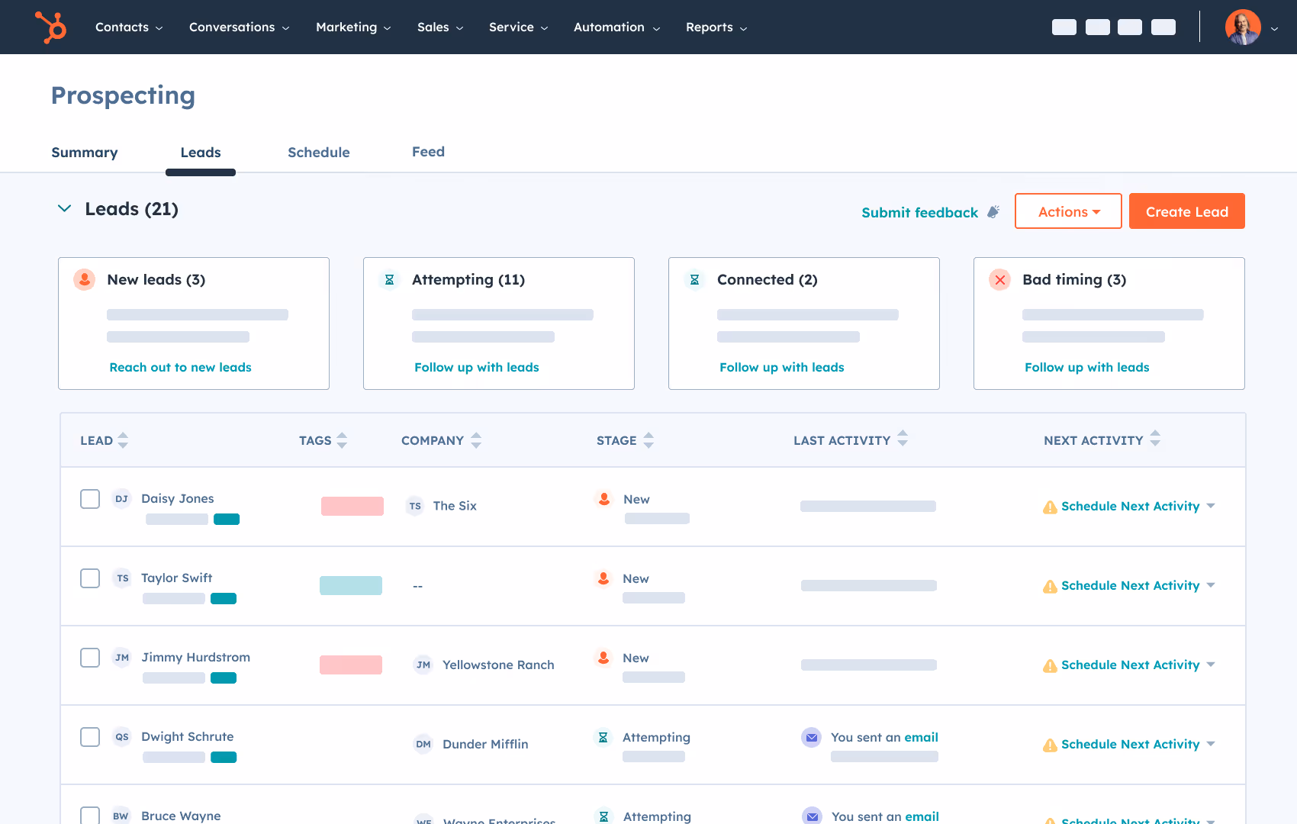
Task: Open the Conversations menu
Action: 232,27
